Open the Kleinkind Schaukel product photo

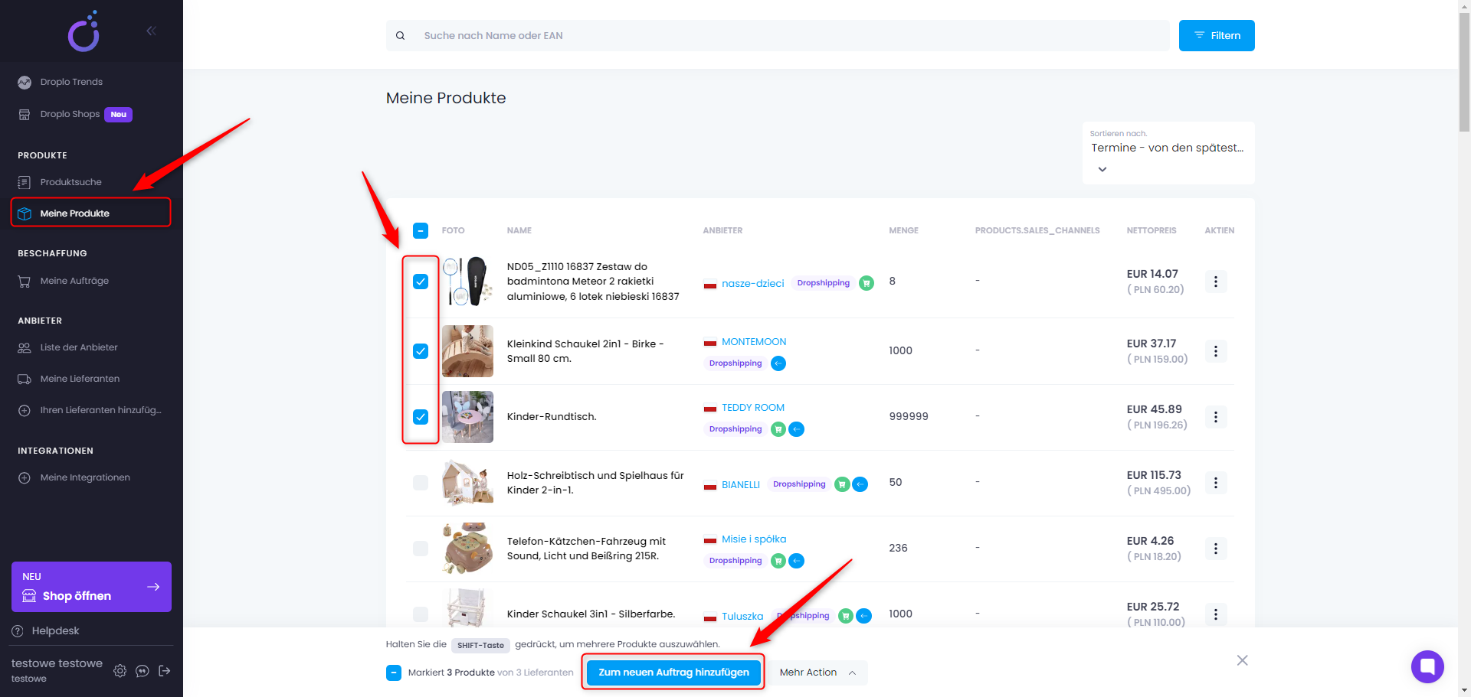467,351
